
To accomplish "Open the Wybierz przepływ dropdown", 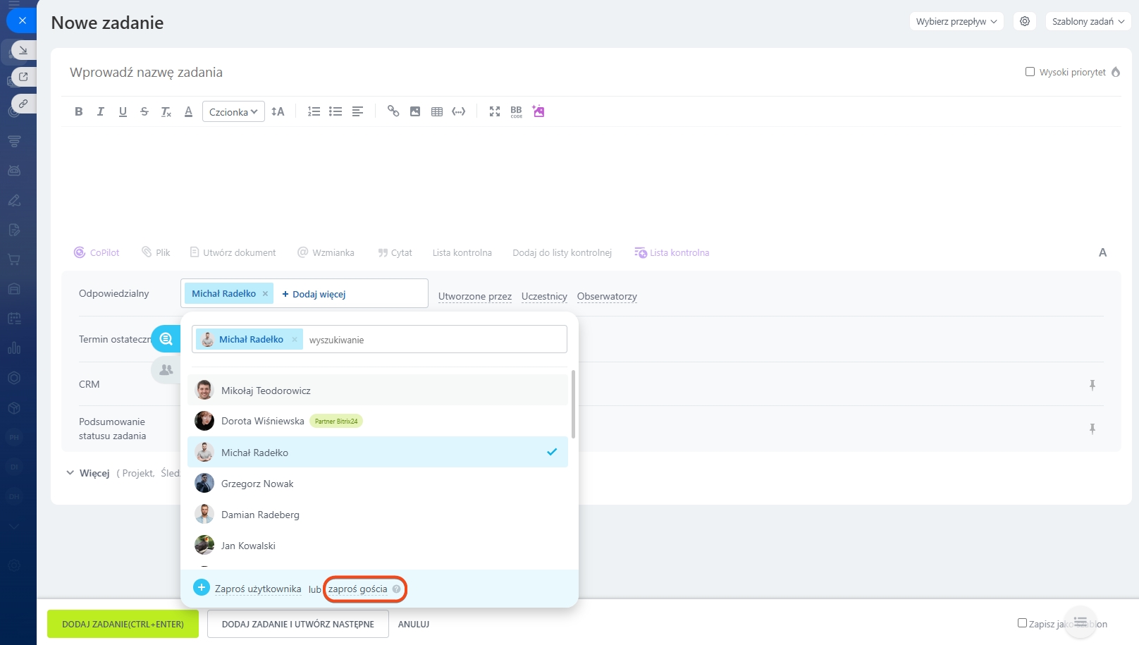I will (x=956, y=21).
